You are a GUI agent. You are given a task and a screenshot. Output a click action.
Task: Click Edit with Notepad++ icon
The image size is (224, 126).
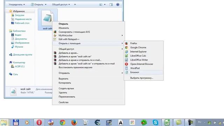(55, 39)
